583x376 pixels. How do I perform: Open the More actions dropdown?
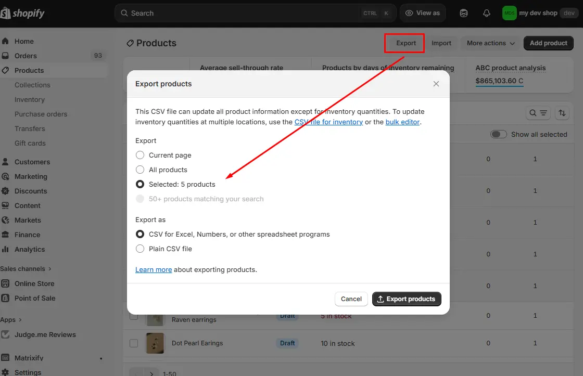point(489,43)
